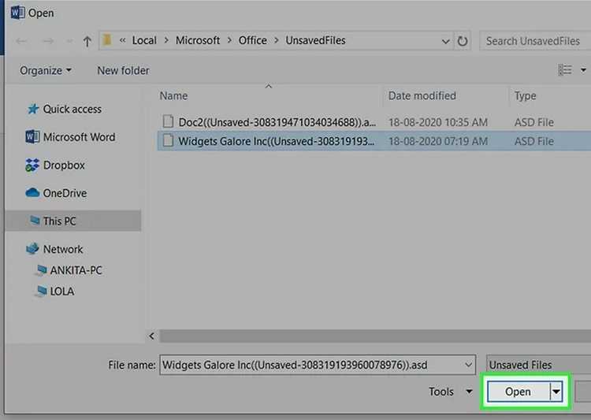The width and height of the screenshot is (591, 420).
Task: Open the Organize menu
Action: (45, 70)
